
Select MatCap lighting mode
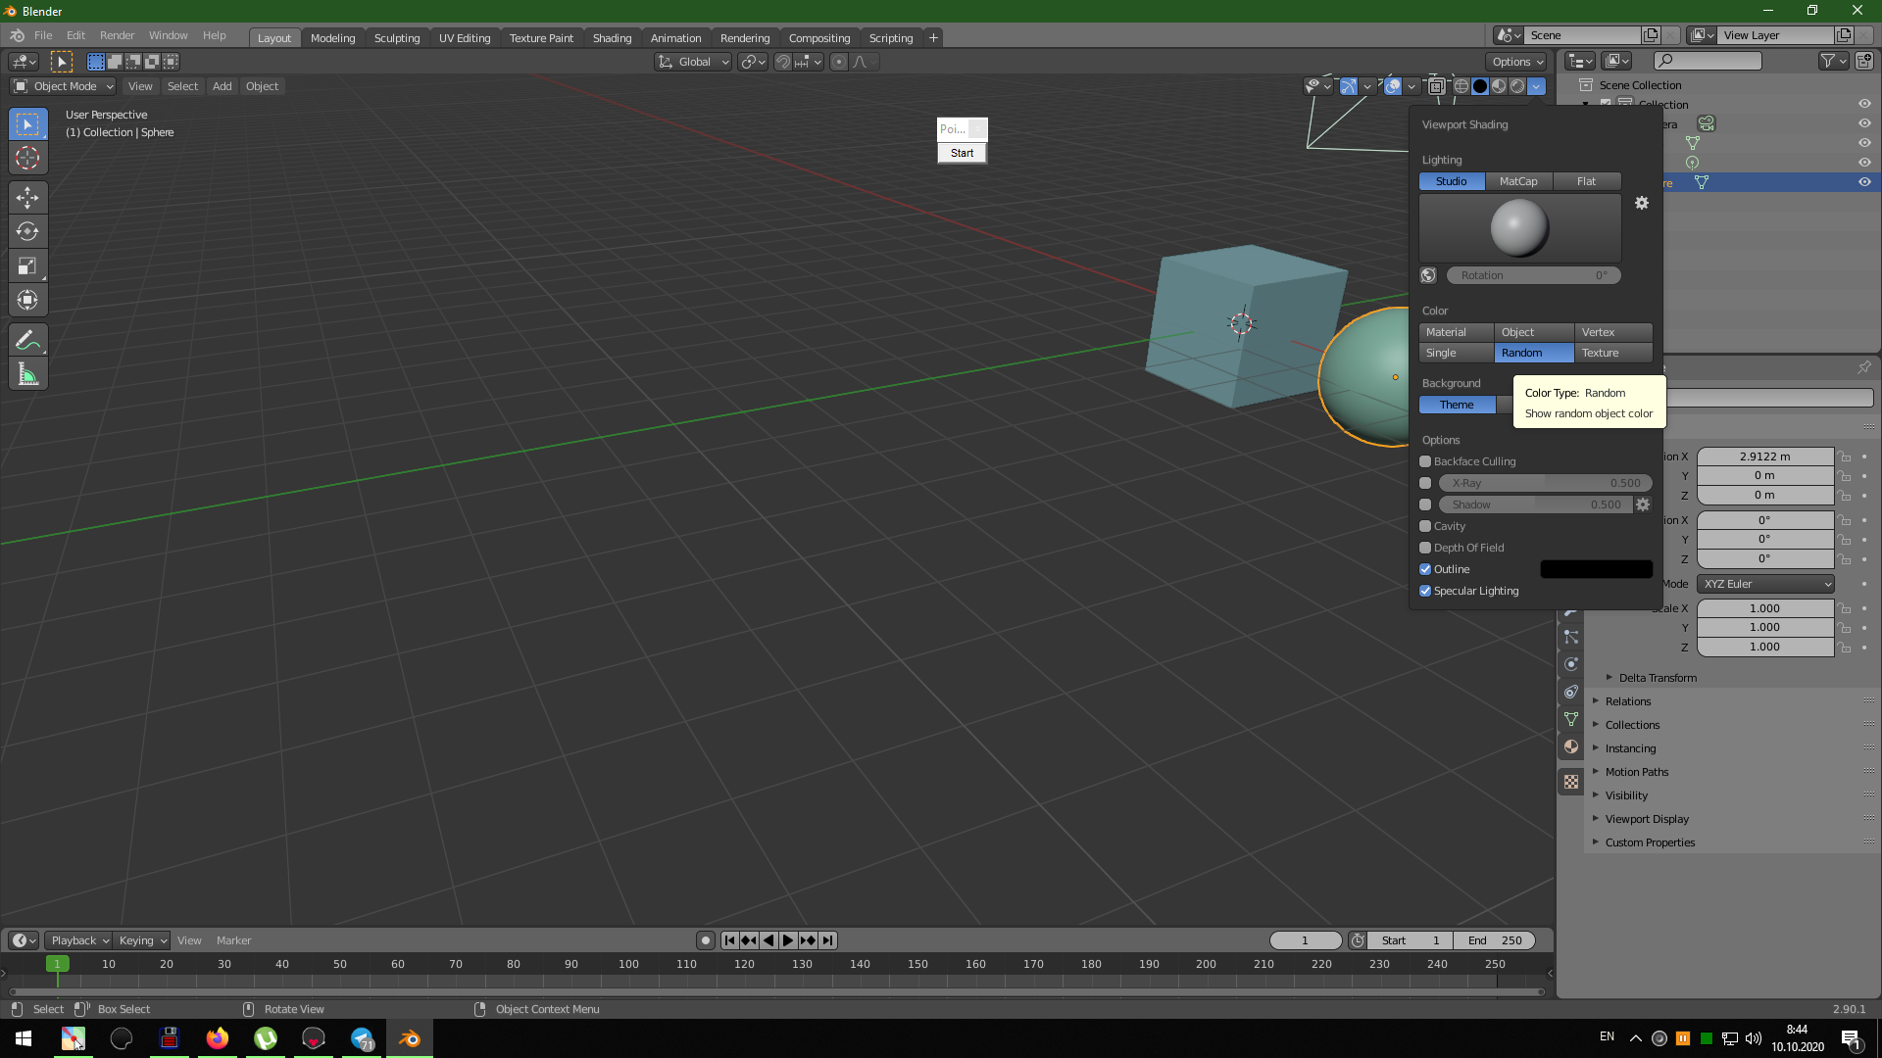(x=1518, y=181)
